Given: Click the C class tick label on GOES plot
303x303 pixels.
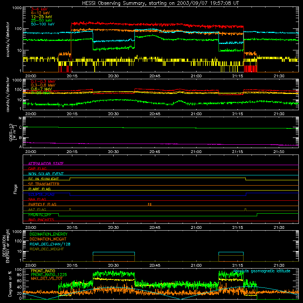Looking at the screenshot, I should click(x=20, y=127).
